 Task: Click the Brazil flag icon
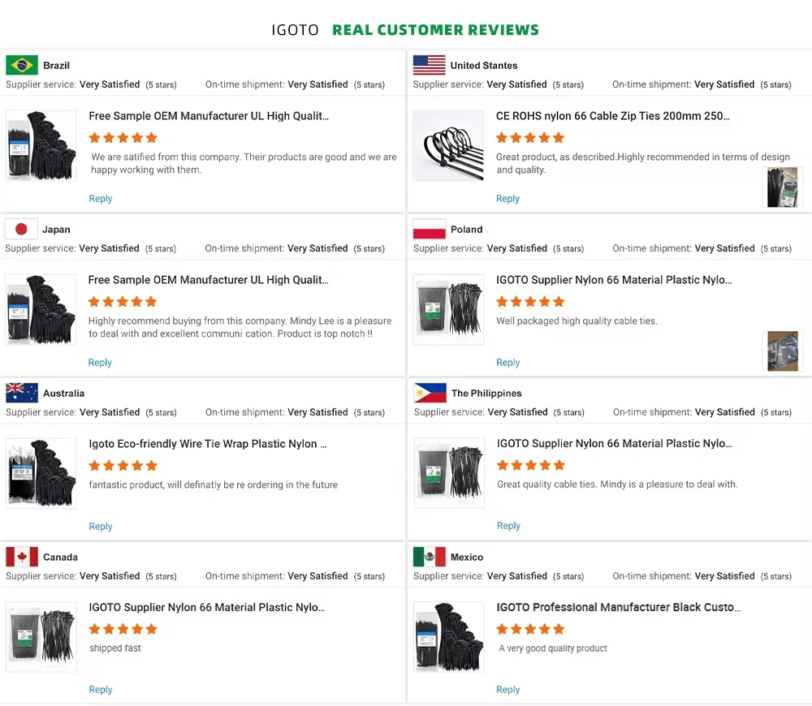pos(22,65)
